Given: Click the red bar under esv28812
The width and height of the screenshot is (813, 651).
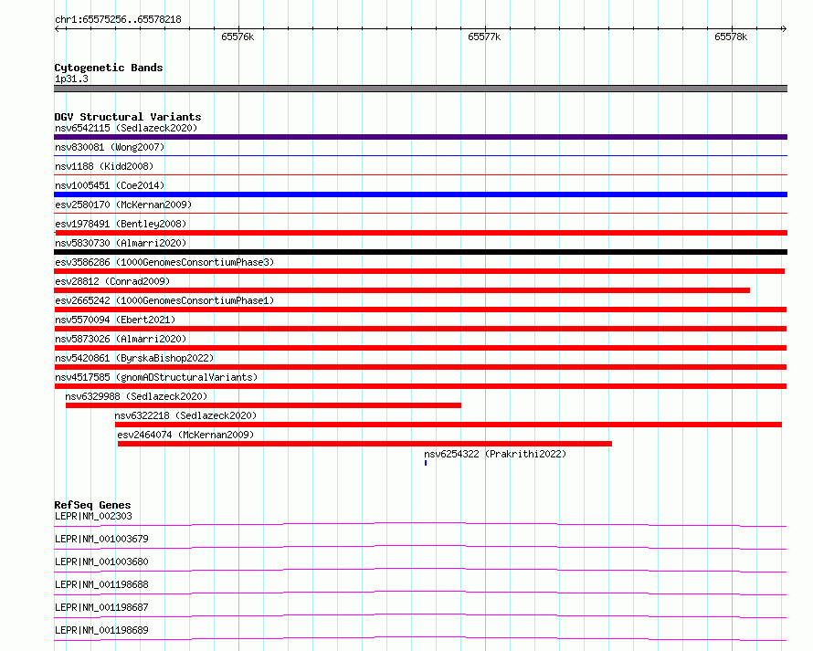Looking at the screenshot, I should tap(402, 290).
